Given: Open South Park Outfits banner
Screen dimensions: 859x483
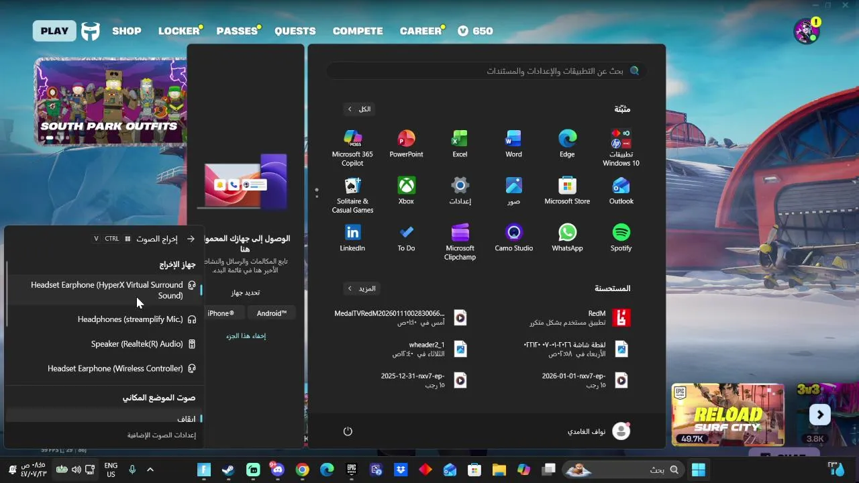Looking at the screenshot, I should 111,101.
